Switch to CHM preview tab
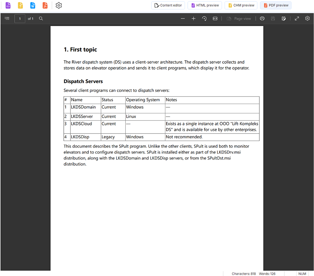314x276 pixels. click(x=241, y=5)
